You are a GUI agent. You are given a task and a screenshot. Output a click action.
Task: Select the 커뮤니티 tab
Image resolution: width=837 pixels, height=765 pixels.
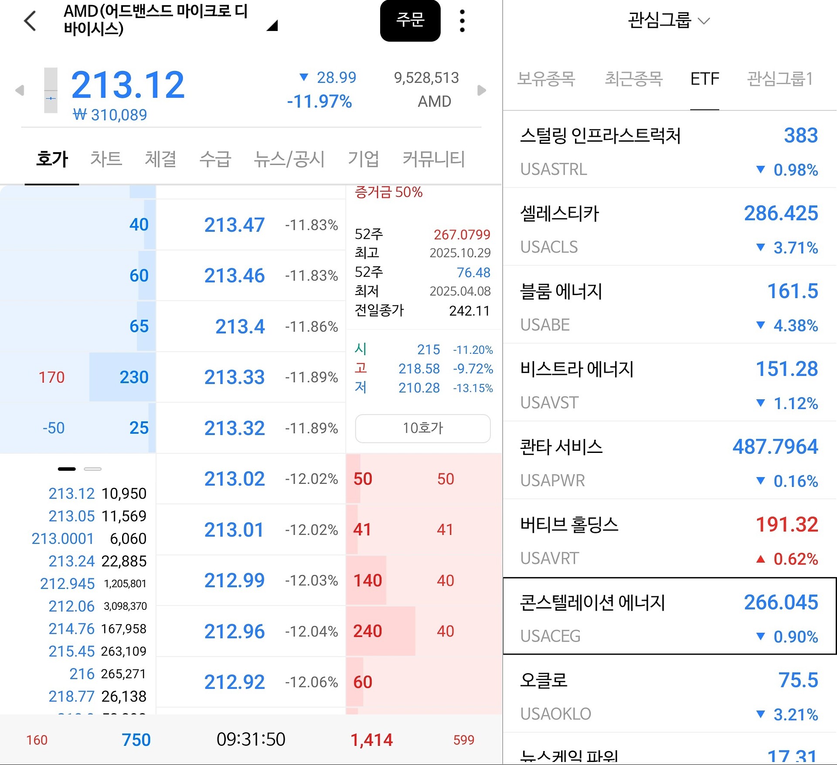[x=433, y=159]
